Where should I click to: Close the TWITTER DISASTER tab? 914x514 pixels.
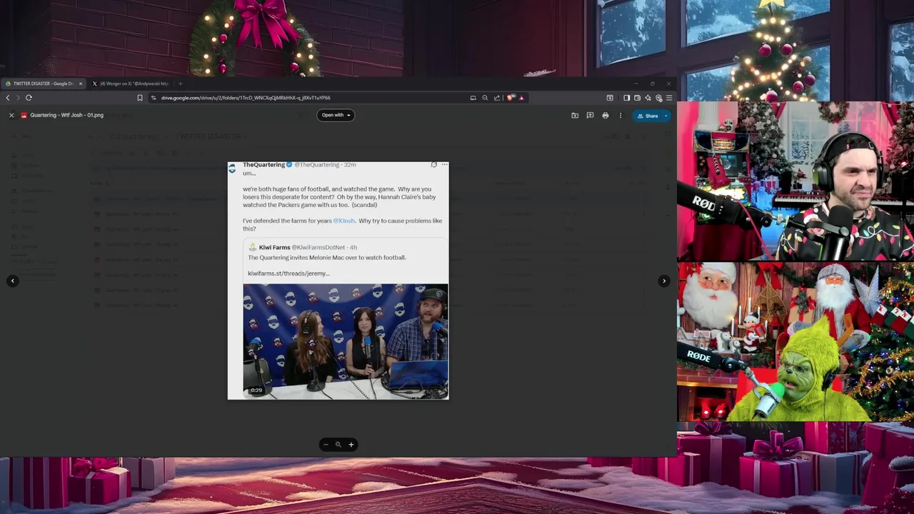pos(81,84)
